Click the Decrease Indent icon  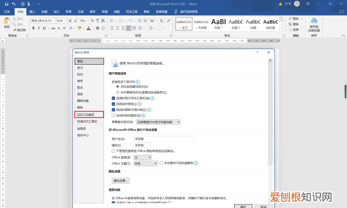point(139,21)
